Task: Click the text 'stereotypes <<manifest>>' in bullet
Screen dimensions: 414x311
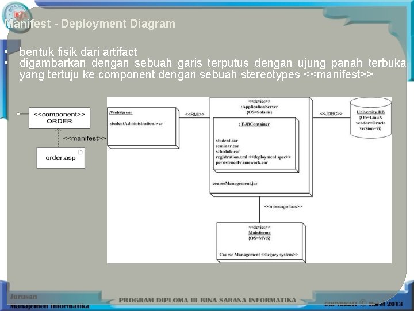Action: pos(307,74)
